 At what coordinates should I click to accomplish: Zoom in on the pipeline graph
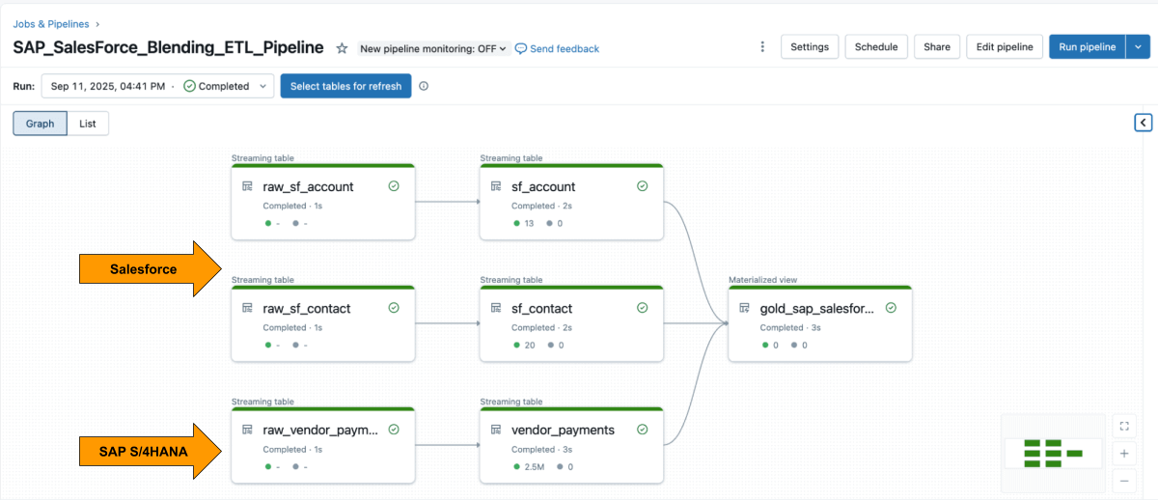coord(1123,453)
